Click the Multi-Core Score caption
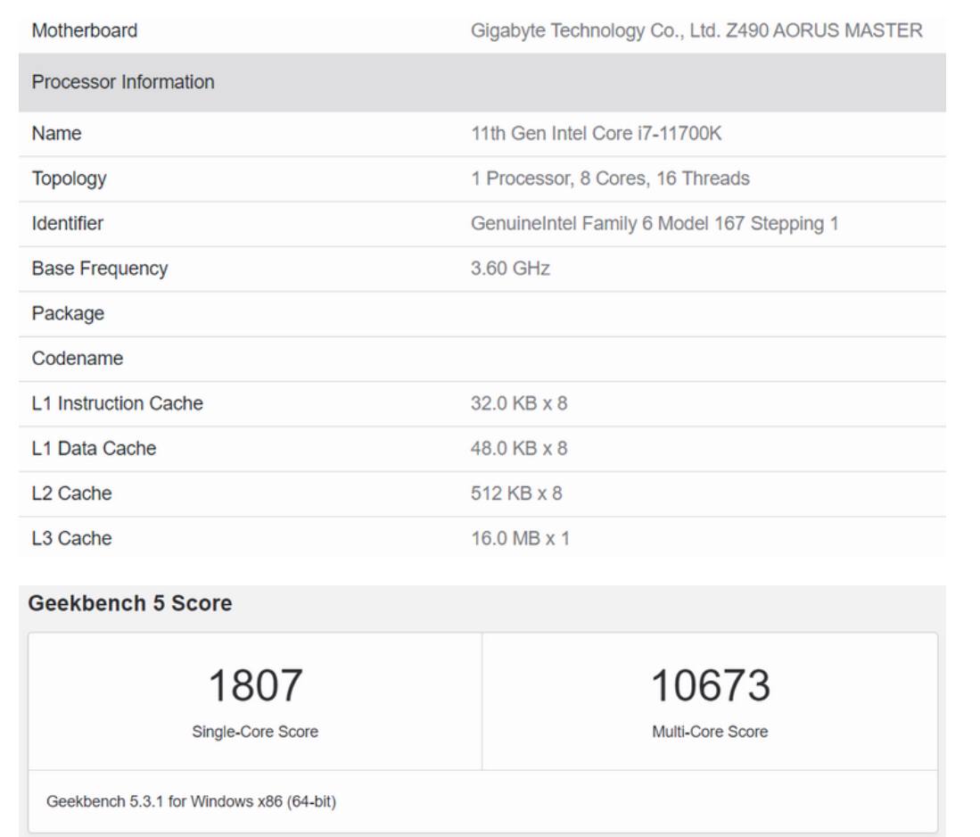980x837 pixels. tap(710, 732)
